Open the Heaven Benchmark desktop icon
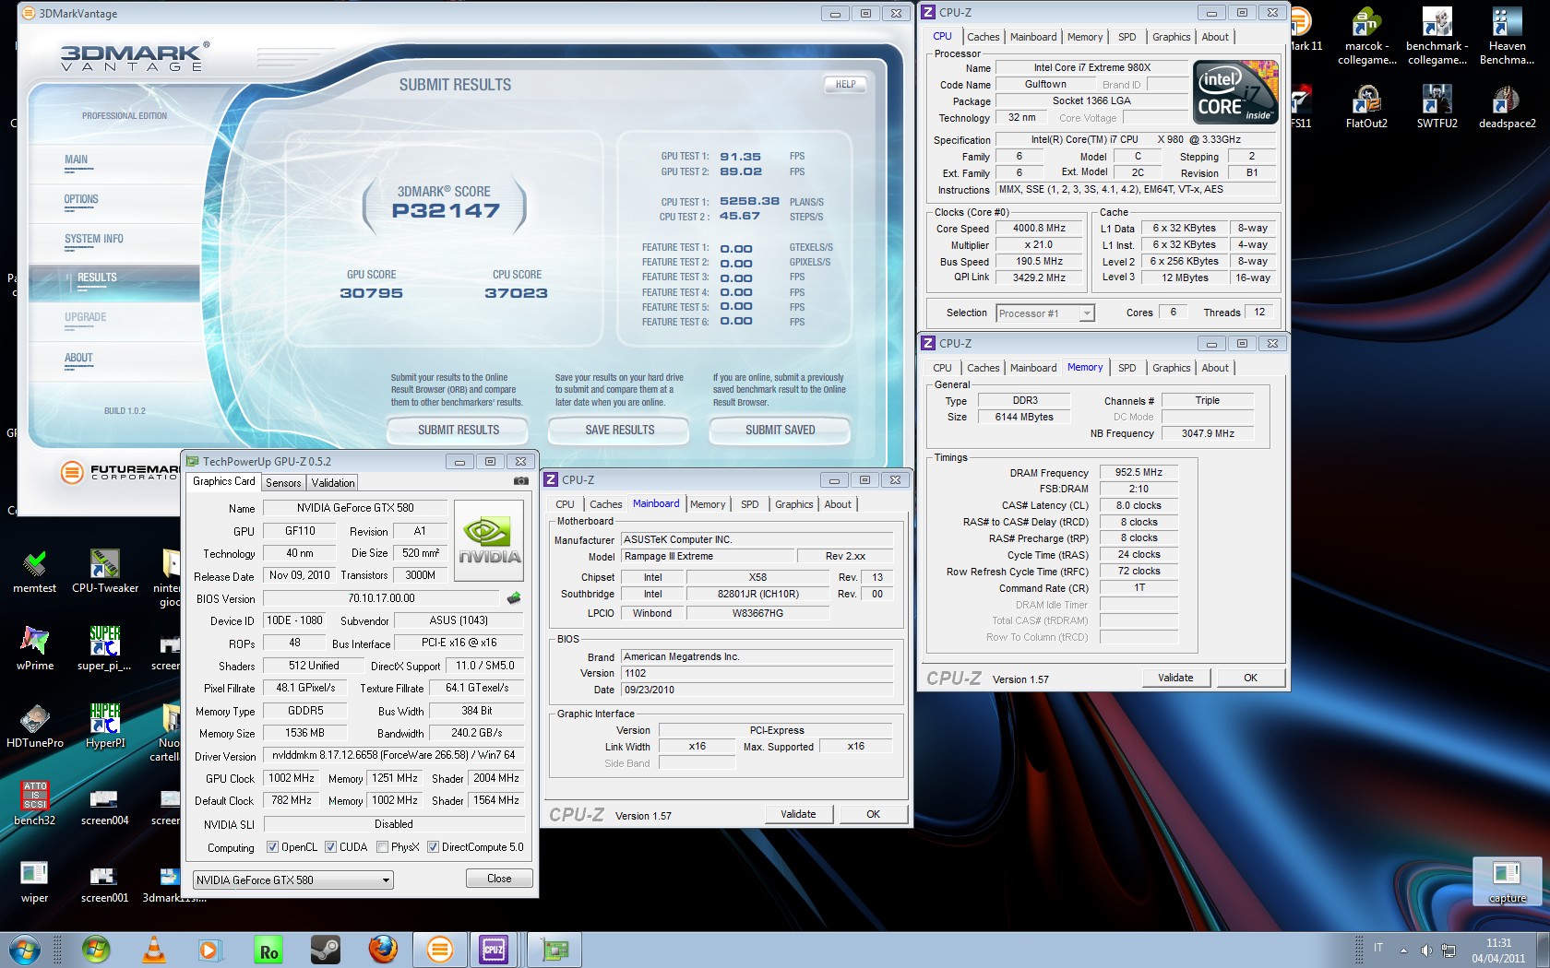 1507,36
